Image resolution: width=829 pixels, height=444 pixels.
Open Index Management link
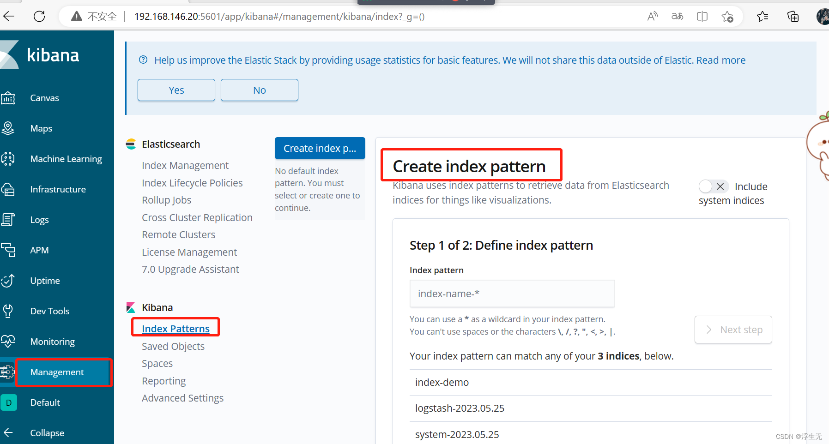coord(185,165)
